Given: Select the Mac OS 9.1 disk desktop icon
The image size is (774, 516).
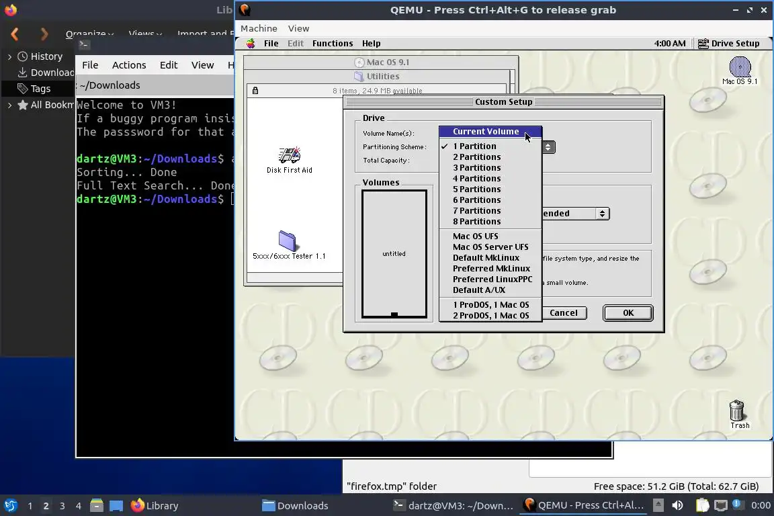Looking at the screenshot, I should pyautogui.click(x=740, y=67).
